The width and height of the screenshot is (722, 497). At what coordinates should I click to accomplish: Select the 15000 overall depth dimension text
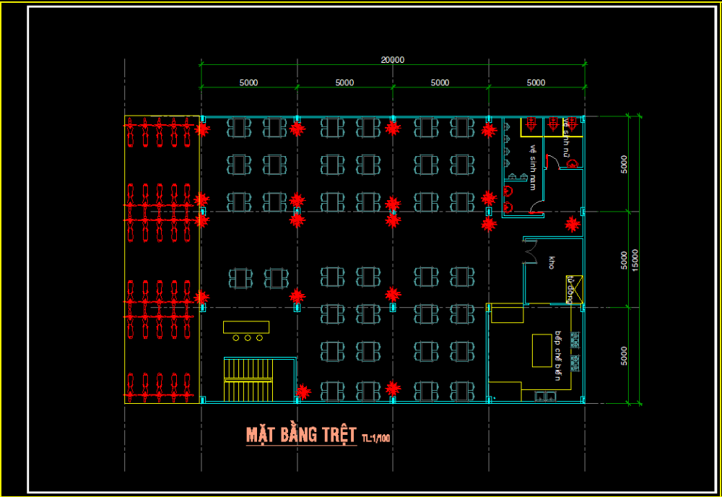pos(635,260)
